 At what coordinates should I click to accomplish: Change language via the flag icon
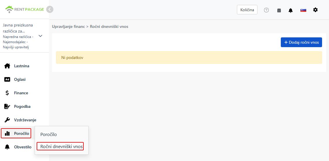pos(303,10)
